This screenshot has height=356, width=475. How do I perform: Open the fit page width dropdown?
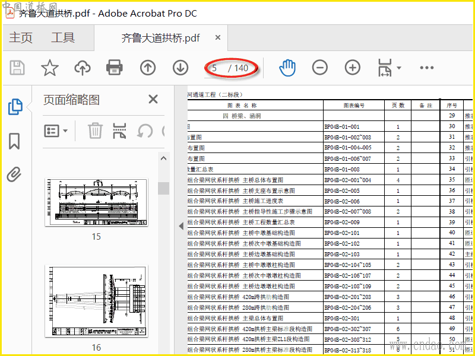click(x=389, y=68)
